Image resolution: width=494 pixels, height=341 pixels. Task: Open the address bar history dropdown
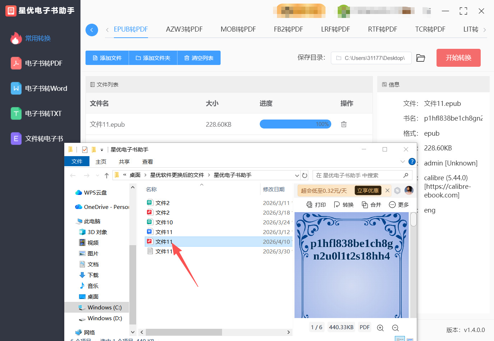[x=297, y=176]
